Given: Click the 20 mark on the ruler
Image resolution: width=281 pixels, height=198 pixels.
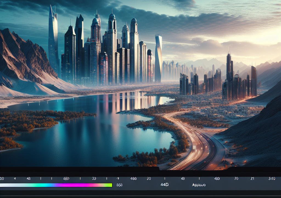Looking at the screenshot, I should click(x=149, y=178).
